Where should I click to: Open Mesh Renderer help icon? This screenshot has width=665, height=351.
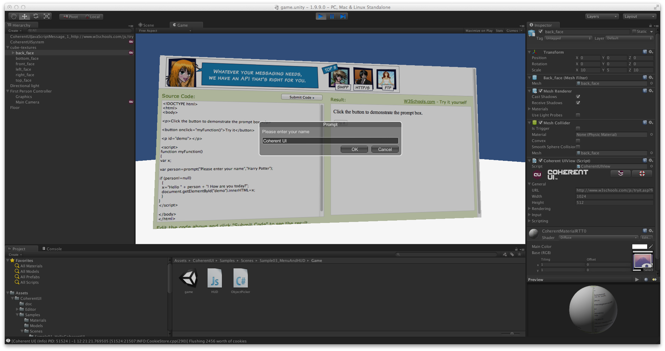[x=645, y=91]
